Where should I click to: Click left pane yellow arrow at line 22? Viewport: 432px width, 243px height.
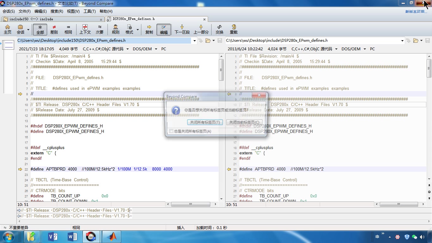coord(20,169)
